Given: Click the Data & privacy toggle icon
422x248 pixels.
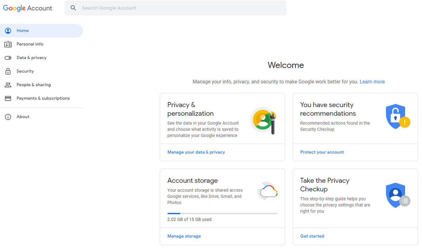Looking at the screenshot, I should tap(8, 58).
